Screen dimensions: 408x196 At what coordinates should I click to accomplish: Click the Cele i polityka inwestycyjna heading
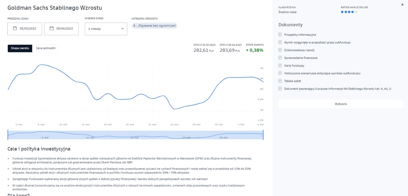[x=39, y=149]
